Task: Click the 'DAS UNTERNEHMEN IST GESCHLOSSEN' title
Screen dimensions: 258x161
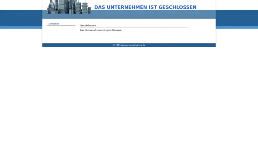Action: 145,7
